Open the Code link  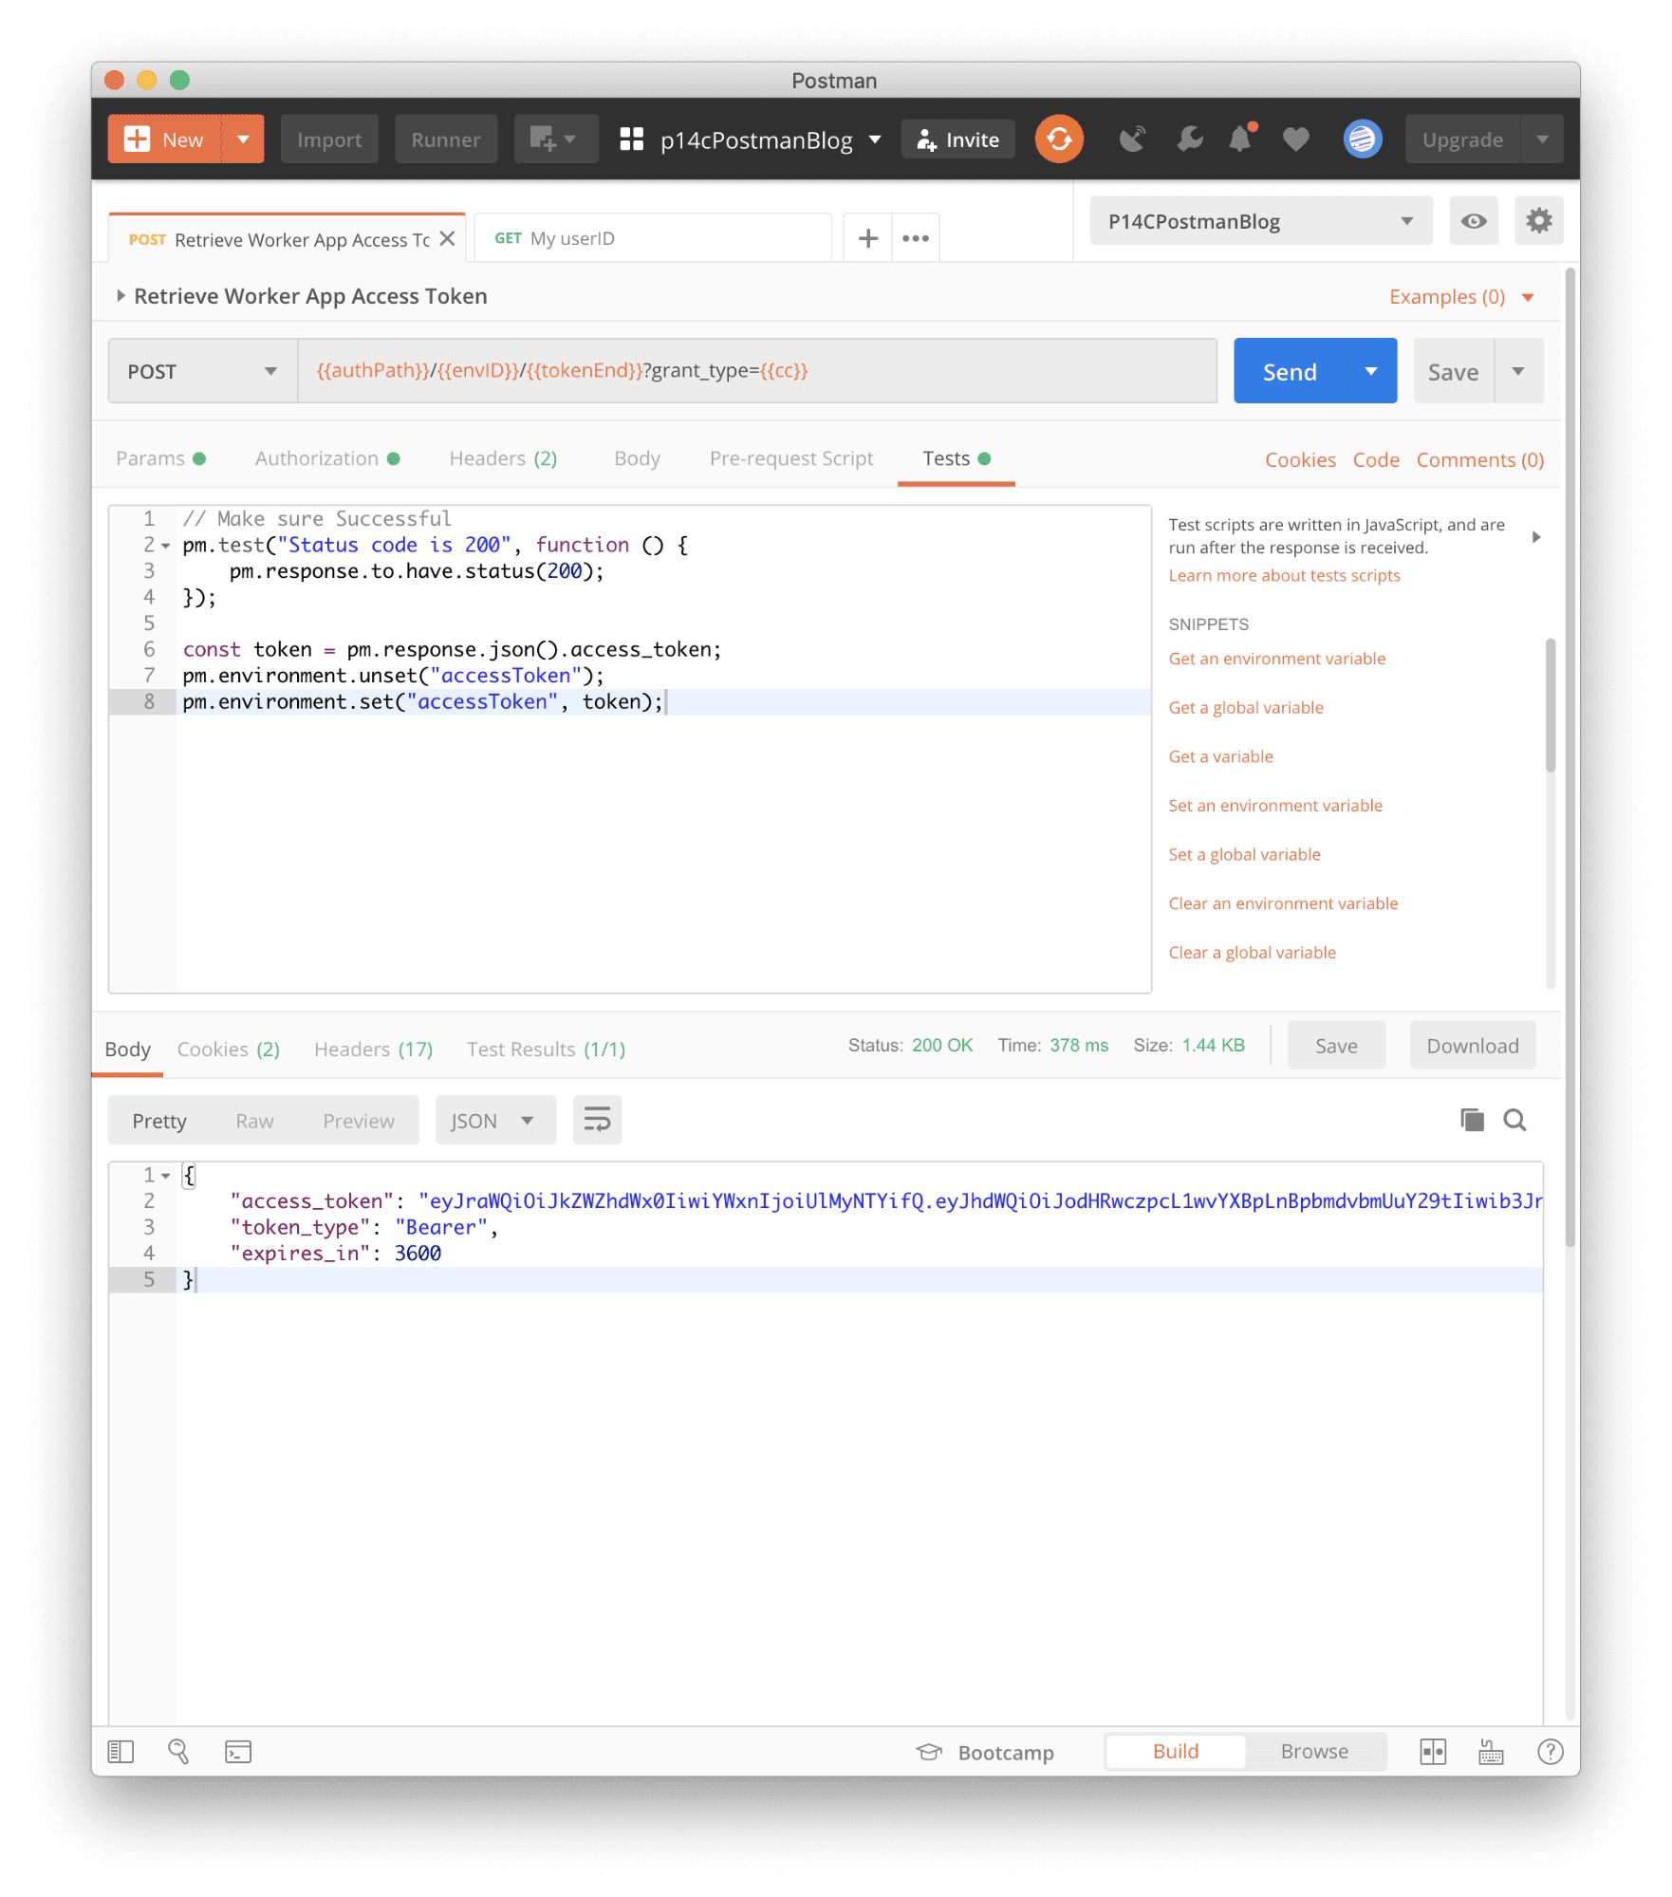coord(1376,460)
